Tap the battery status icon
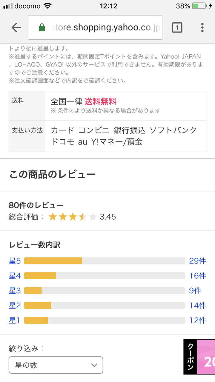215x382 pixels. coord(199,6)
